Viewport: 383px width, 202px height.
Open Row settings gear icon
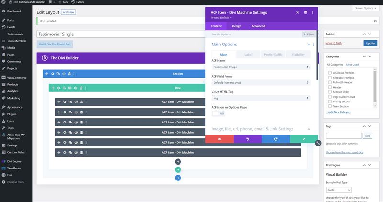(x=58, y=88)
